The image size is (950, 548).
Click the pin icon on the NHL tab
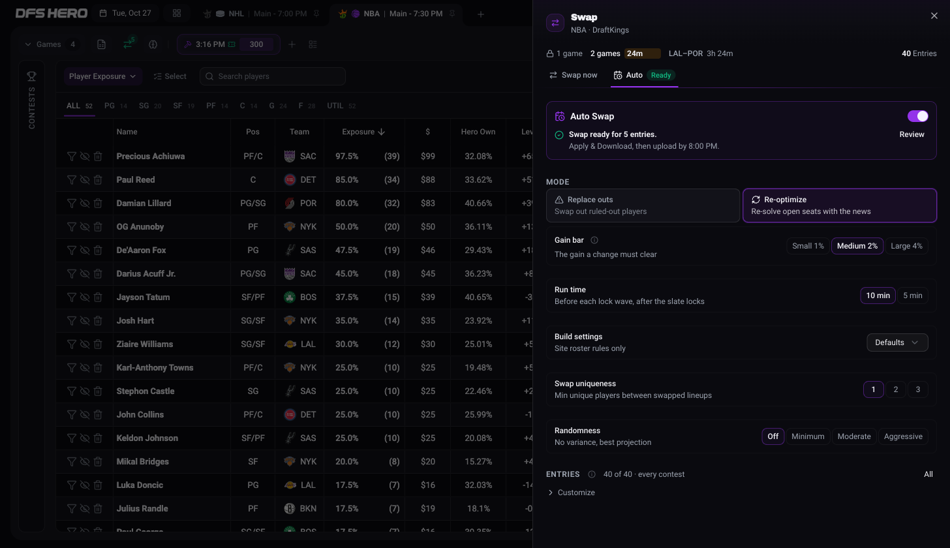pos(316,14)
